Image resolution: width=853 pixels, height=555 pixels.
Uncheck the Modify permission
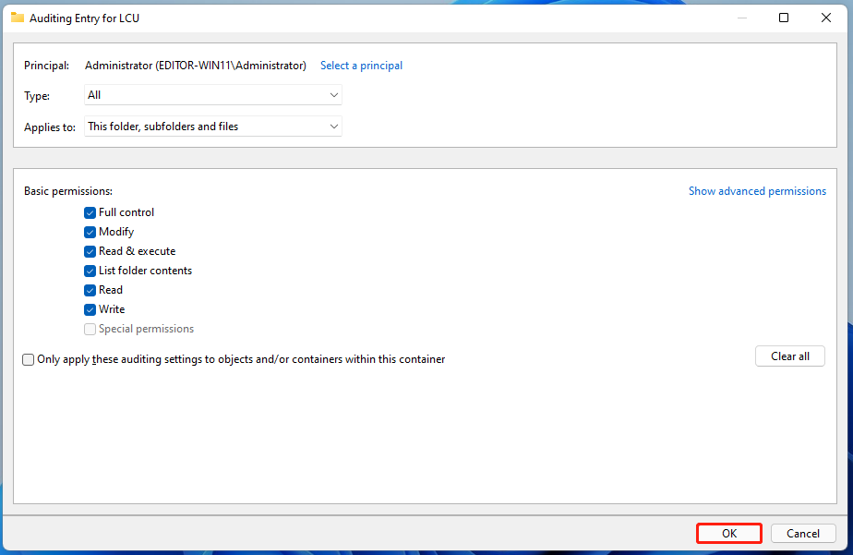point(90,233)
